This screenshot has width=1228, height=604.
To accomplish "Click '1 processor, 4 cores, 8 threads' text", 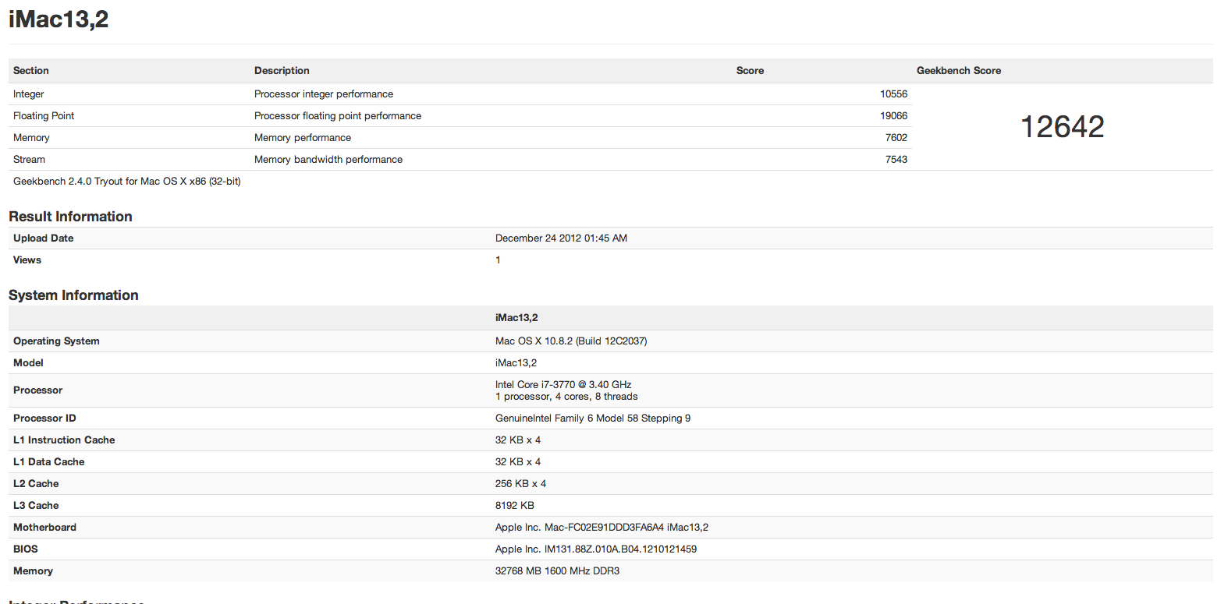I will pyautogui.click(x=566, y=396).
